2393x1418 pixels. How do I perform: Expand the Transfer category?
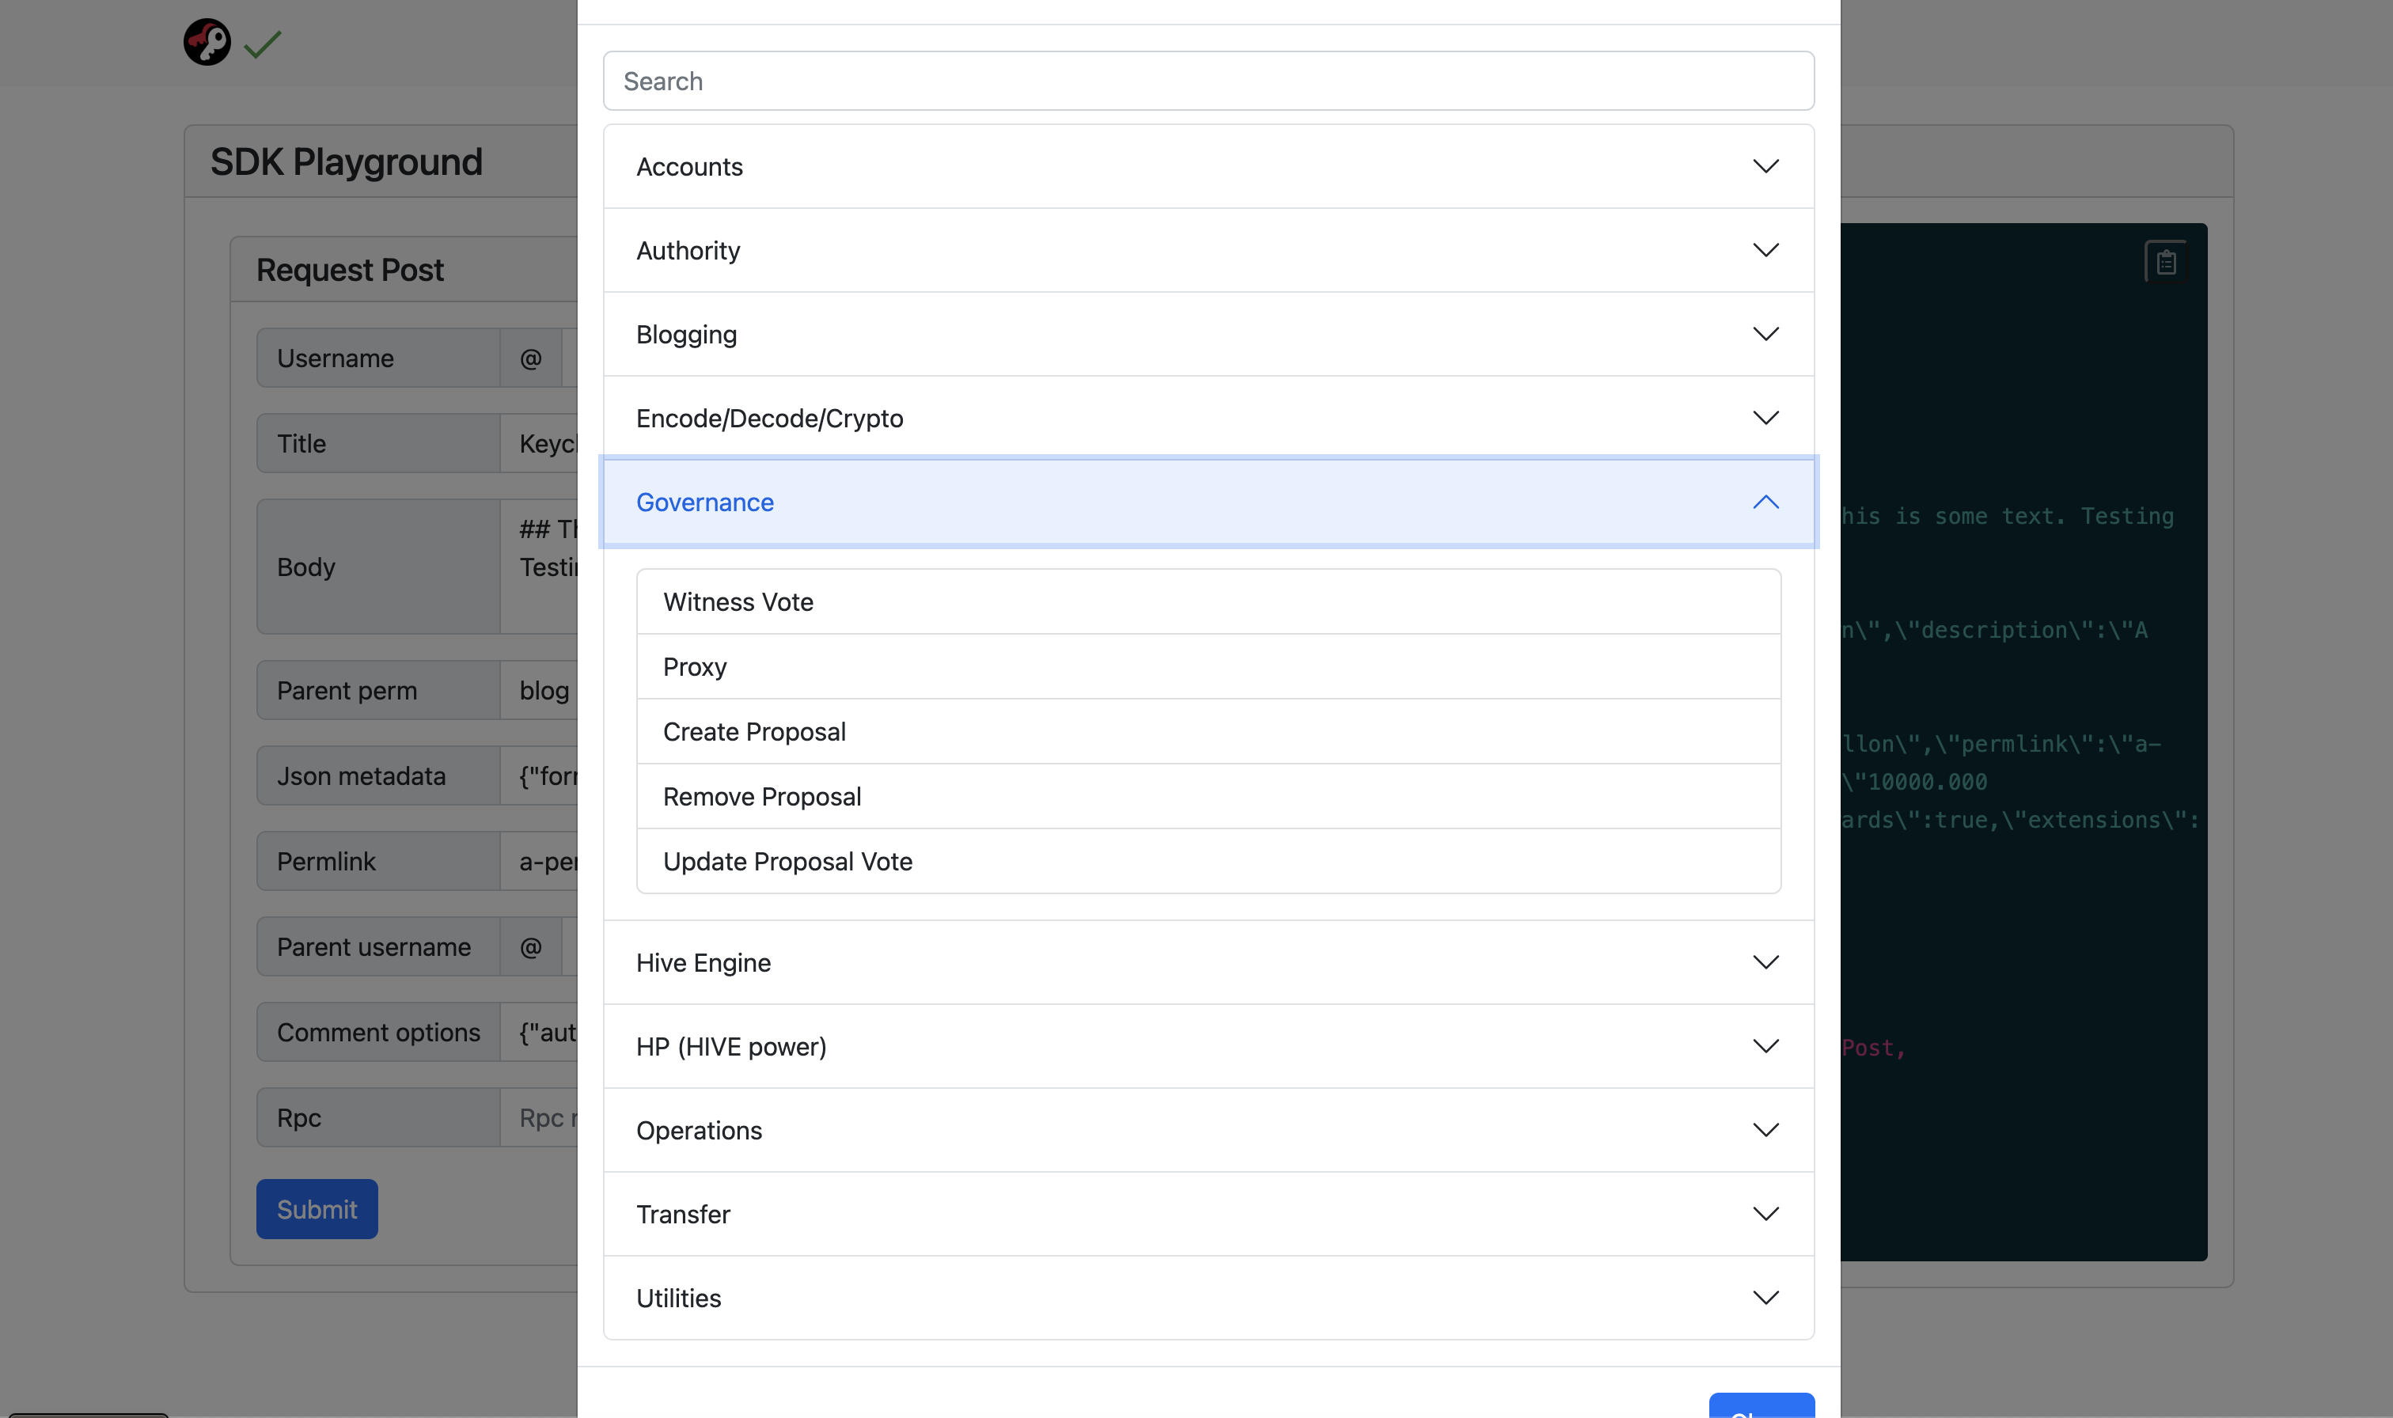1208,1215
